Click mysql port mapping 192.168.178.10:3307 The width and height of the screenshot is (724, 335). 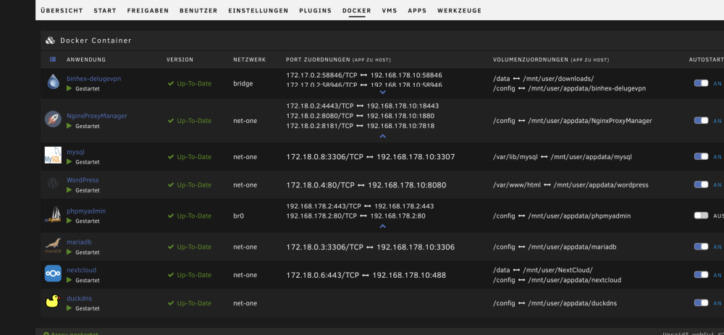click(x=416, y=157)
